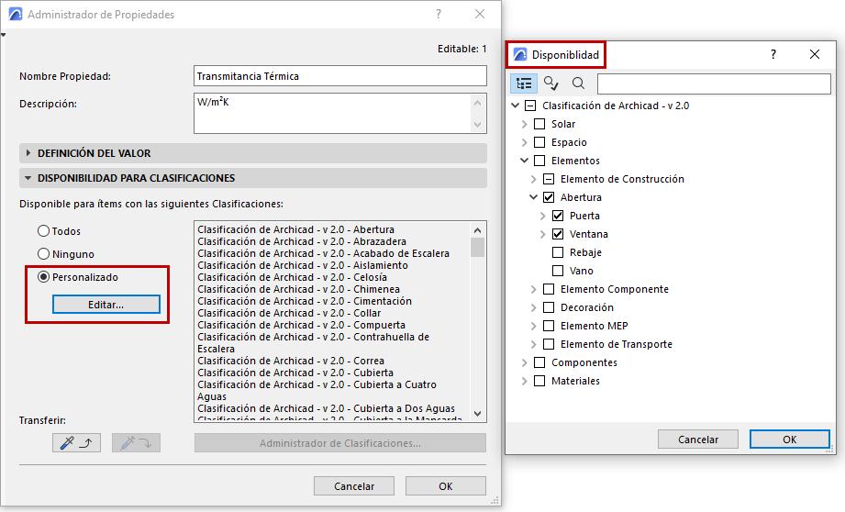The image size is (845, 512).
Task: Select the Personalizado radio button
Action: tap(44, 277)
